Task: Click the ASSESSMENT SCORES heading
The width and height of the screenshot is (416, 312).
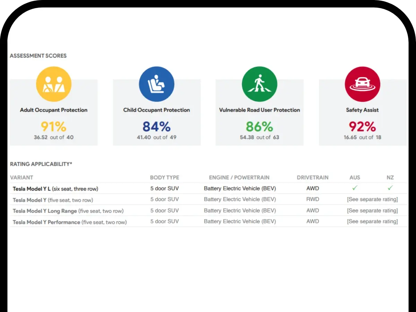Action: click(38, 55)
